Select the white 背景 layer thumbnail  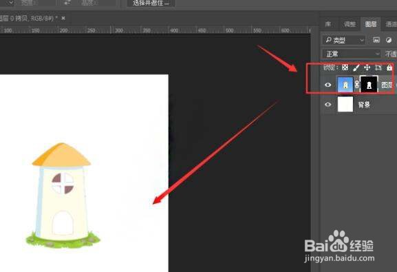pos(345,104)
